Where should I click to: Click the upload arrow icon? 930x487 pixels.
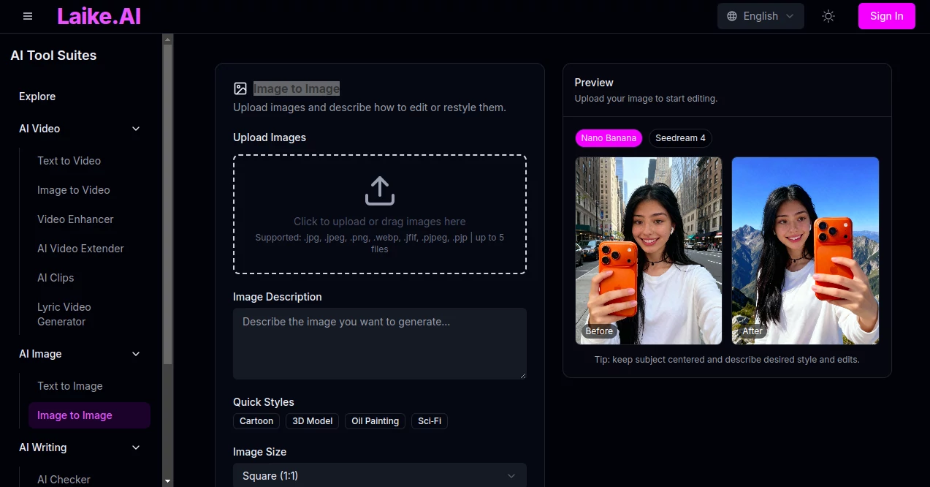[x=379, y=190]
